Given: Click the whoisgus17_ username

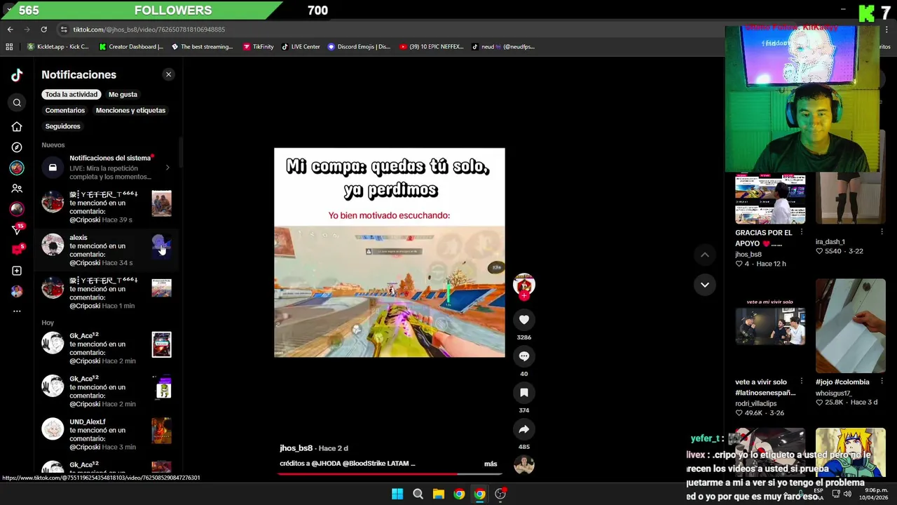Looking at the screenshot, I should [x=835, y=393].
